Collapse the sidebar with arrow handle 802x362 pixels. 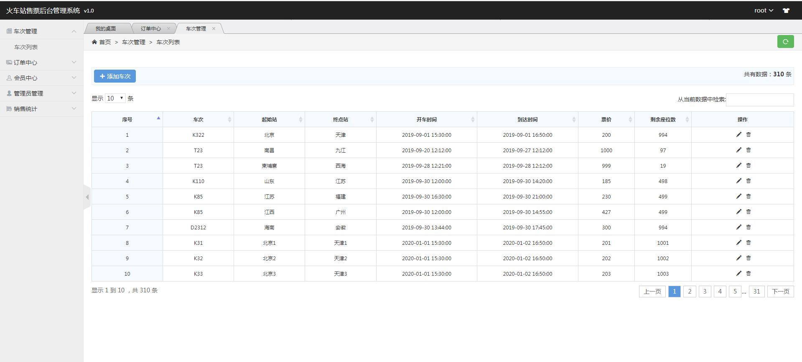click(x=87, y=197)
